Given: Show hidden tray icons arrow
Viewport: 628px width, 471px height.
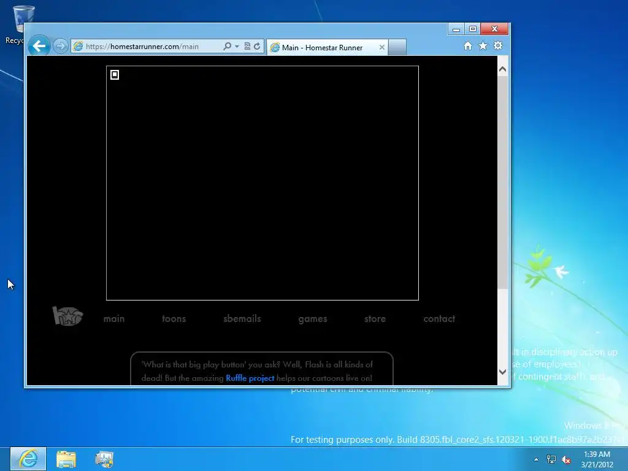Looking at the screenshot, I should (536, 459).
